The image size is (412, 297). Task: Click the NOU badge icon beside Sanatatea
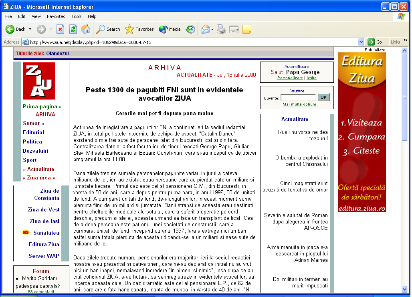pos(26,232)
